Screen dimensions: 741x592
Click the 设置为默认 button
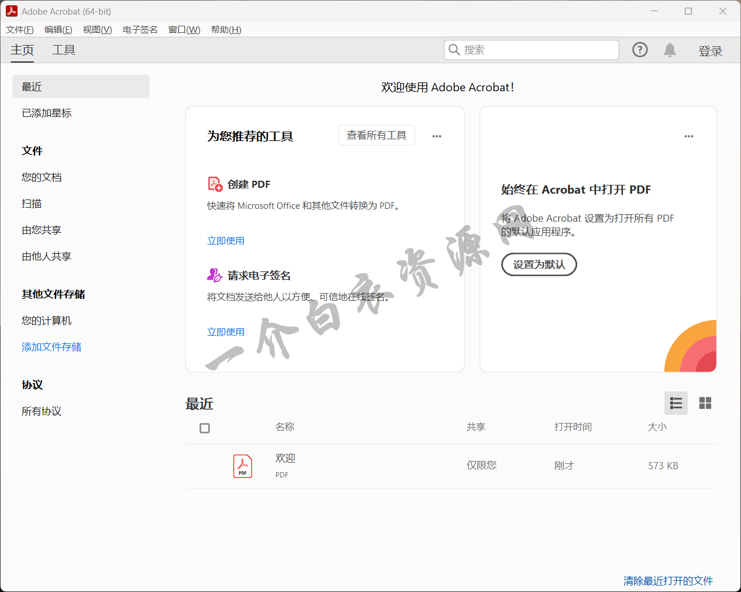[x=539, y=264]
